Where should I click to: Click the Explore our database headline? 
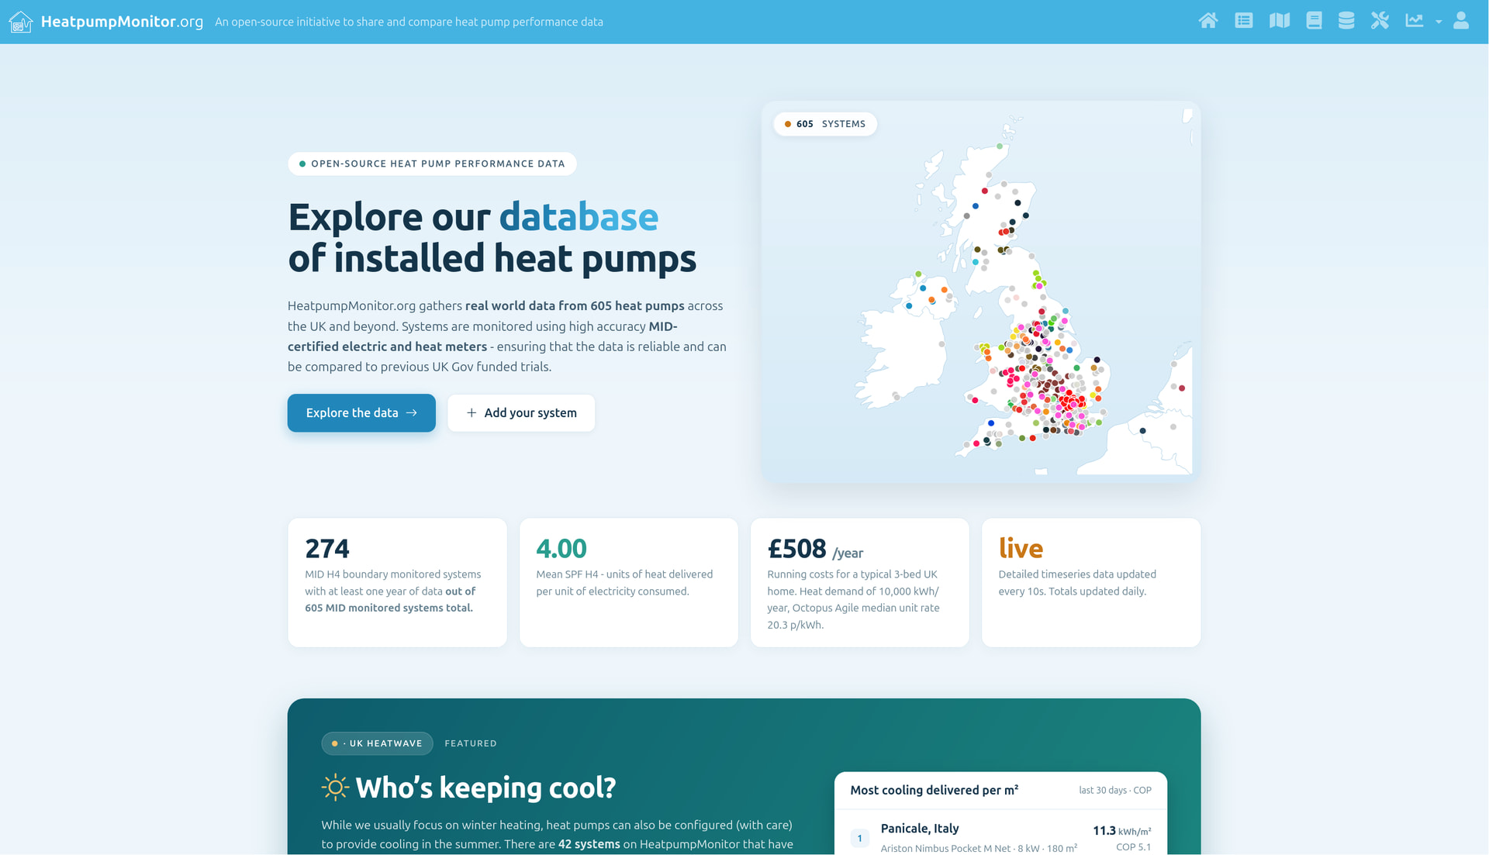pos(492,237)
